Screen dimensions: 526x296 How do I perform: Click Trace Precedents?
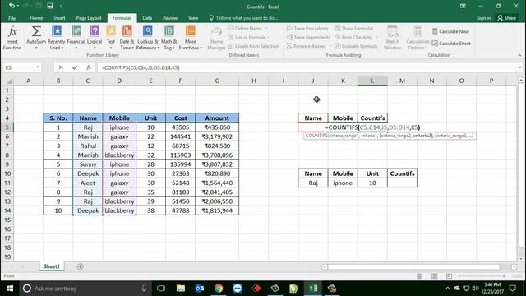click(x=307, y=29)
